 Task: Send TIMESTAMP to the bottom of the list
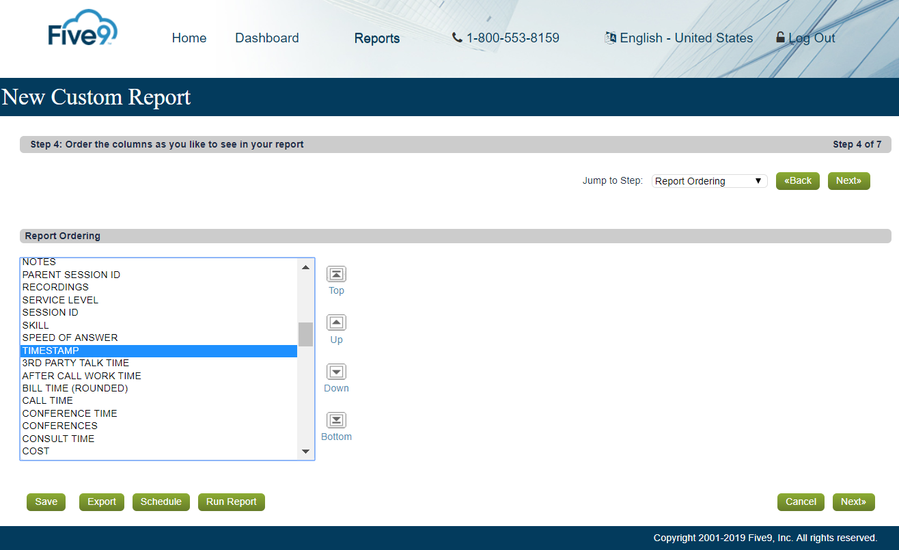coord(336,420)
